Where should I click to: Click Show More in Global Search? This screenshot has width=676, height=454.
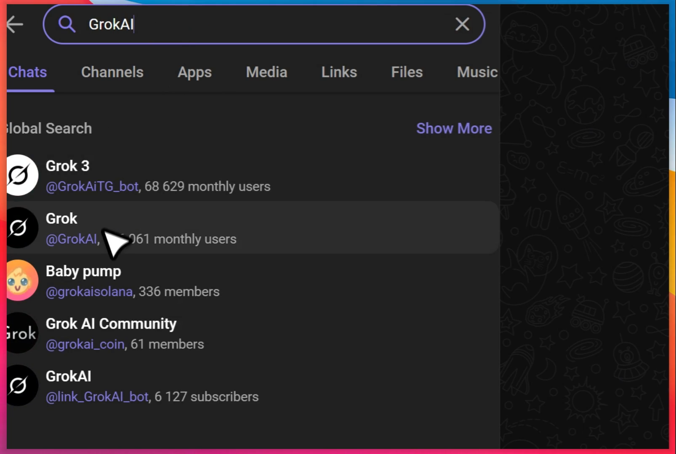(454, 128)
